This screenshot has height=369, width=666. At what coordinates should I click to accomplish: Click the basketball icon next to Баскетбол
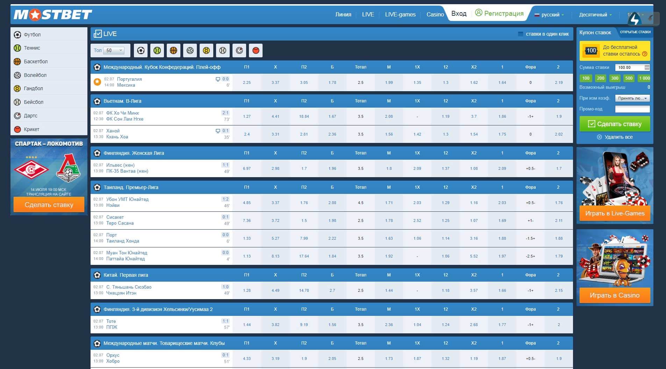coord(17,61)
